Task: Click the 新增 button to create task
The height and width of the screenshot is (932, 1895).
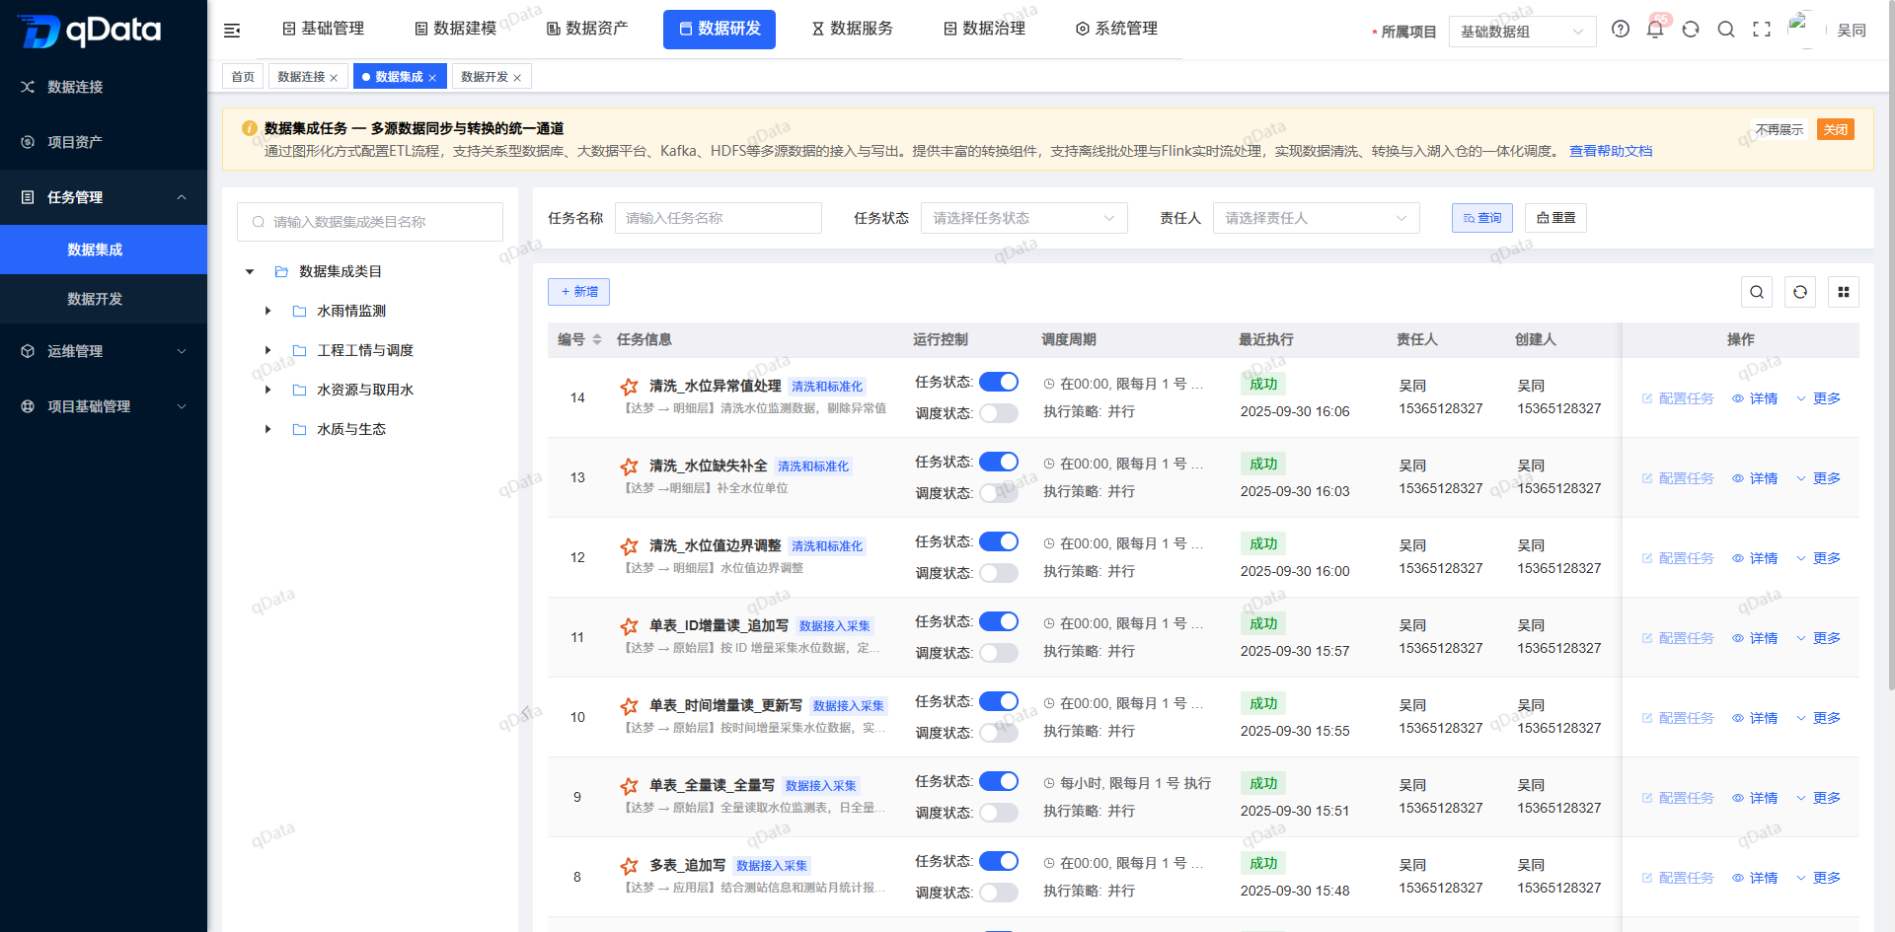Action: [578, 292]
